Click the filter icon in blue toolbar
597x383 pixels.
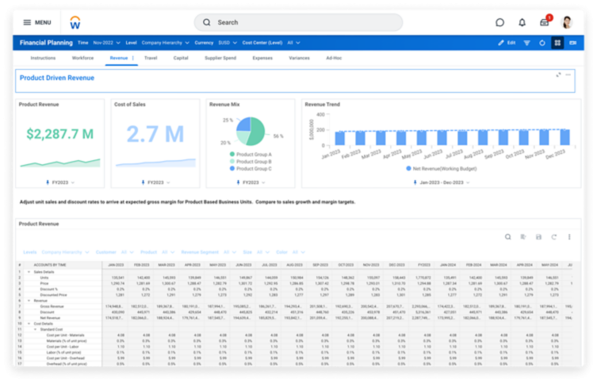526,43
